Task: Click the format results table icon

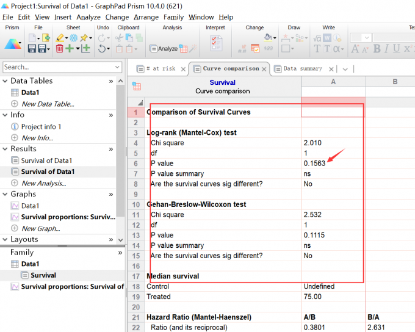Action: [255, 48]
